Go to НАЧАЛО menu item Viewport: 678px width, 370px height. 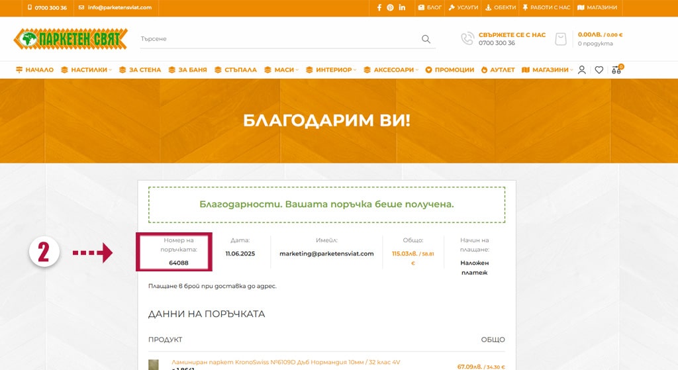click(34, 69)
